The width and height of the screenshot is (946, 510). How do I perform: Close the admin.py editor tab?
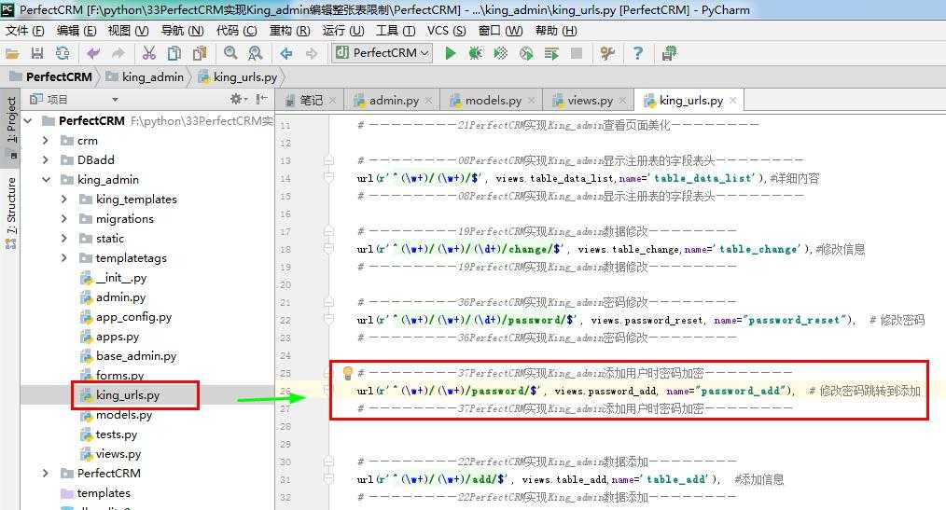click(x=428, y=100)
